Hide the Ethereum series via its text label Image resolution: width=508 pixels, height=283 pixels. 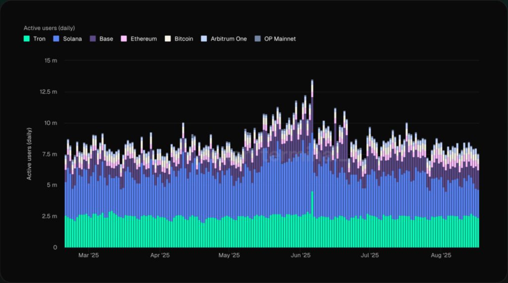(x=143, y=39)
